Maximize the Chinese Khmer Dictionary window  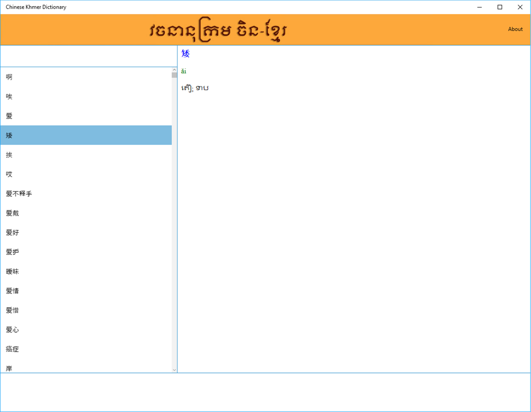499,7
